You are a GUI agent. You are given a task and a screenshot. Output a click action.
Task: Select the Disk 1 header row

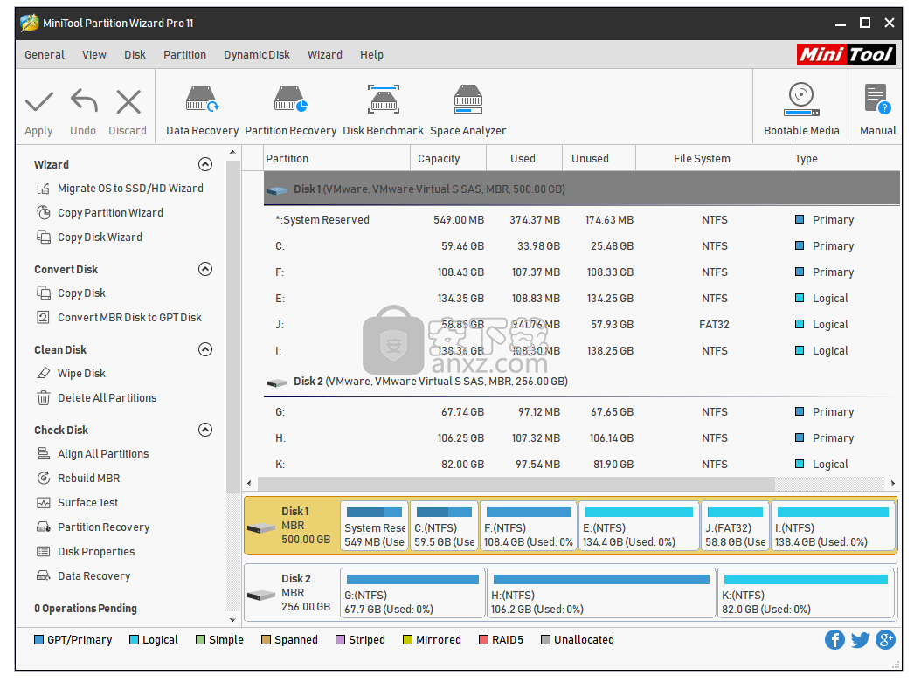point(582,189)
